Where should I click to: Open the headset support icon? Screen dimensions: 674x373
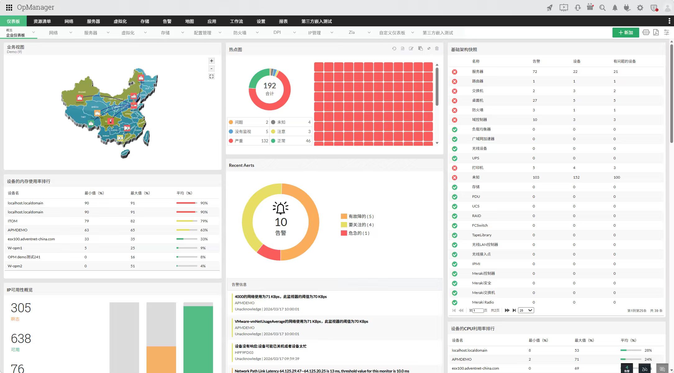click(578, 8)
